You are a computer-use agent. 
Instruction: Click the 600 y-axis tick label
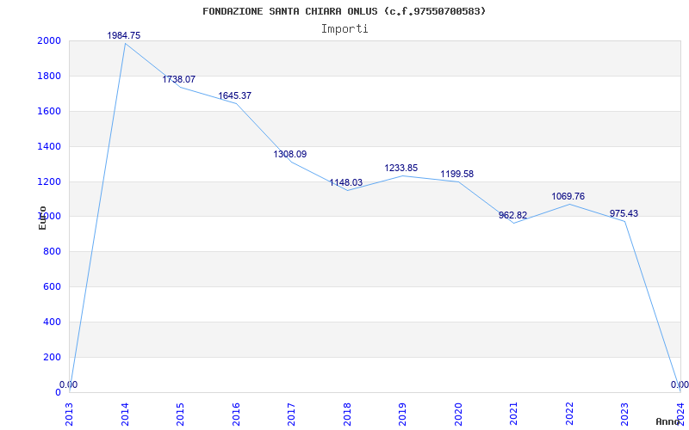[53, 286]
